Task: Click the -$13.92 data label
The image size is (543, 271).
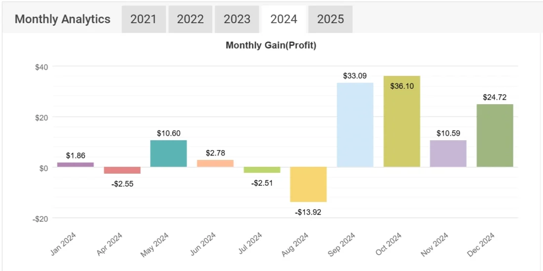Action: (x=308, y=213)
